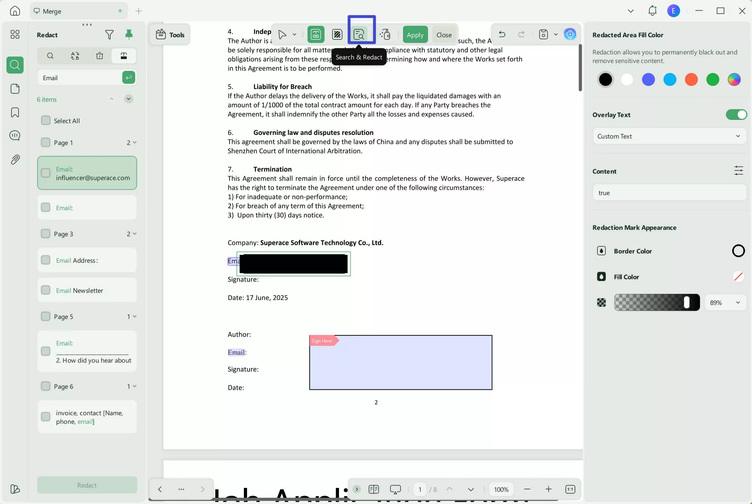The image size is (752, 504).
Task: Check the Select All checkbox
Action: pos(46,121)
